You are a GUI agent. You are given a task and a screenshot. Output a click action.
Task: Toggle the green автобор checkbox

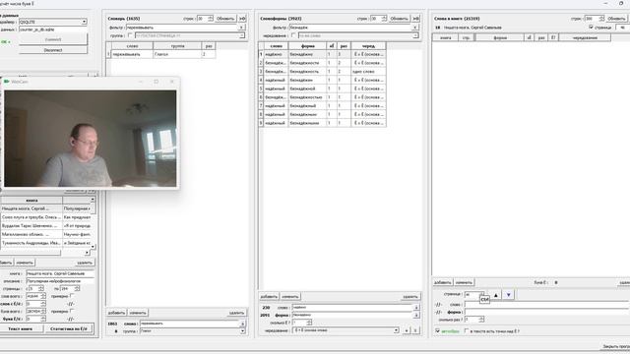click(x=437, y=331)
